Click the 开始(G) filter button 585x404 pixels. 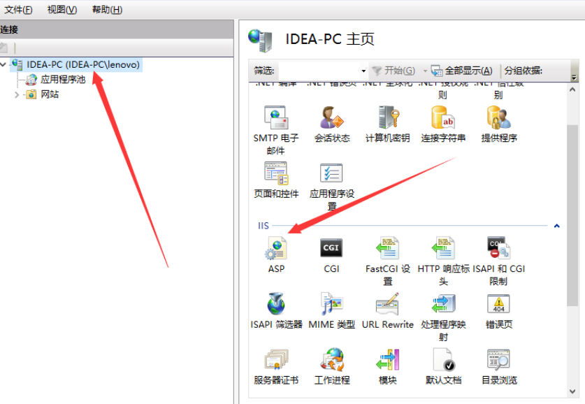pos(394,71)
